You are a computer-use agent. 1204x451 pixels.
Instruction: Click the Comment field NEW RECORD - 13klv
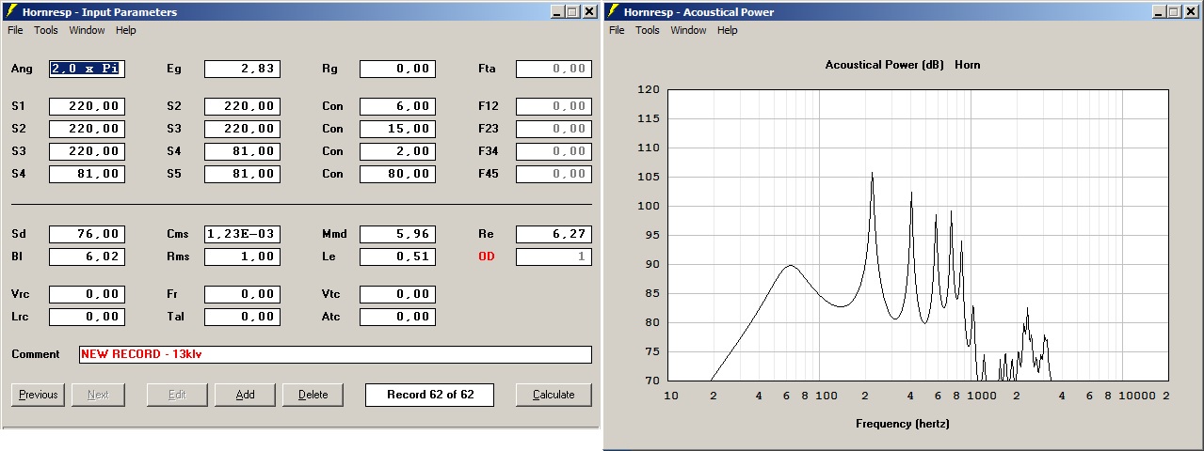[x=335, y=354]
